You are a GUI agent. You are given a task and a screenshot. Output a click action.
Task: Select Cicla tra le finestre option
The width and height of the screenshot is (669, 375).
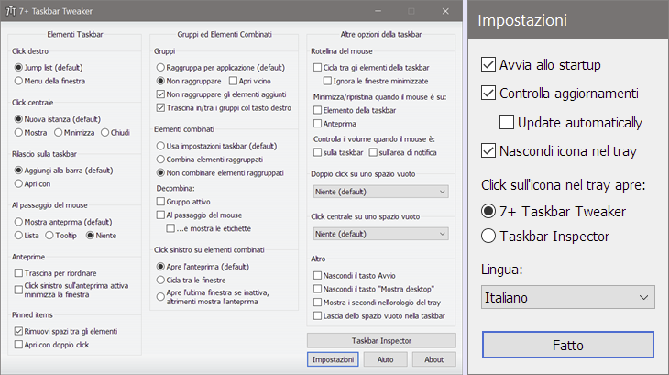pyautogui.click(x=160, y=281)
